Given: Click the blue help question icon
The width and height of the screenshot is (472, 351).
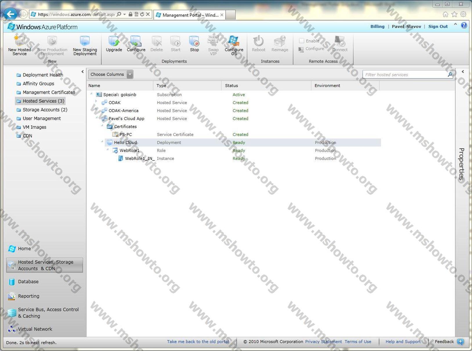Looking at the screenshot, I should (x=464, y=25).
